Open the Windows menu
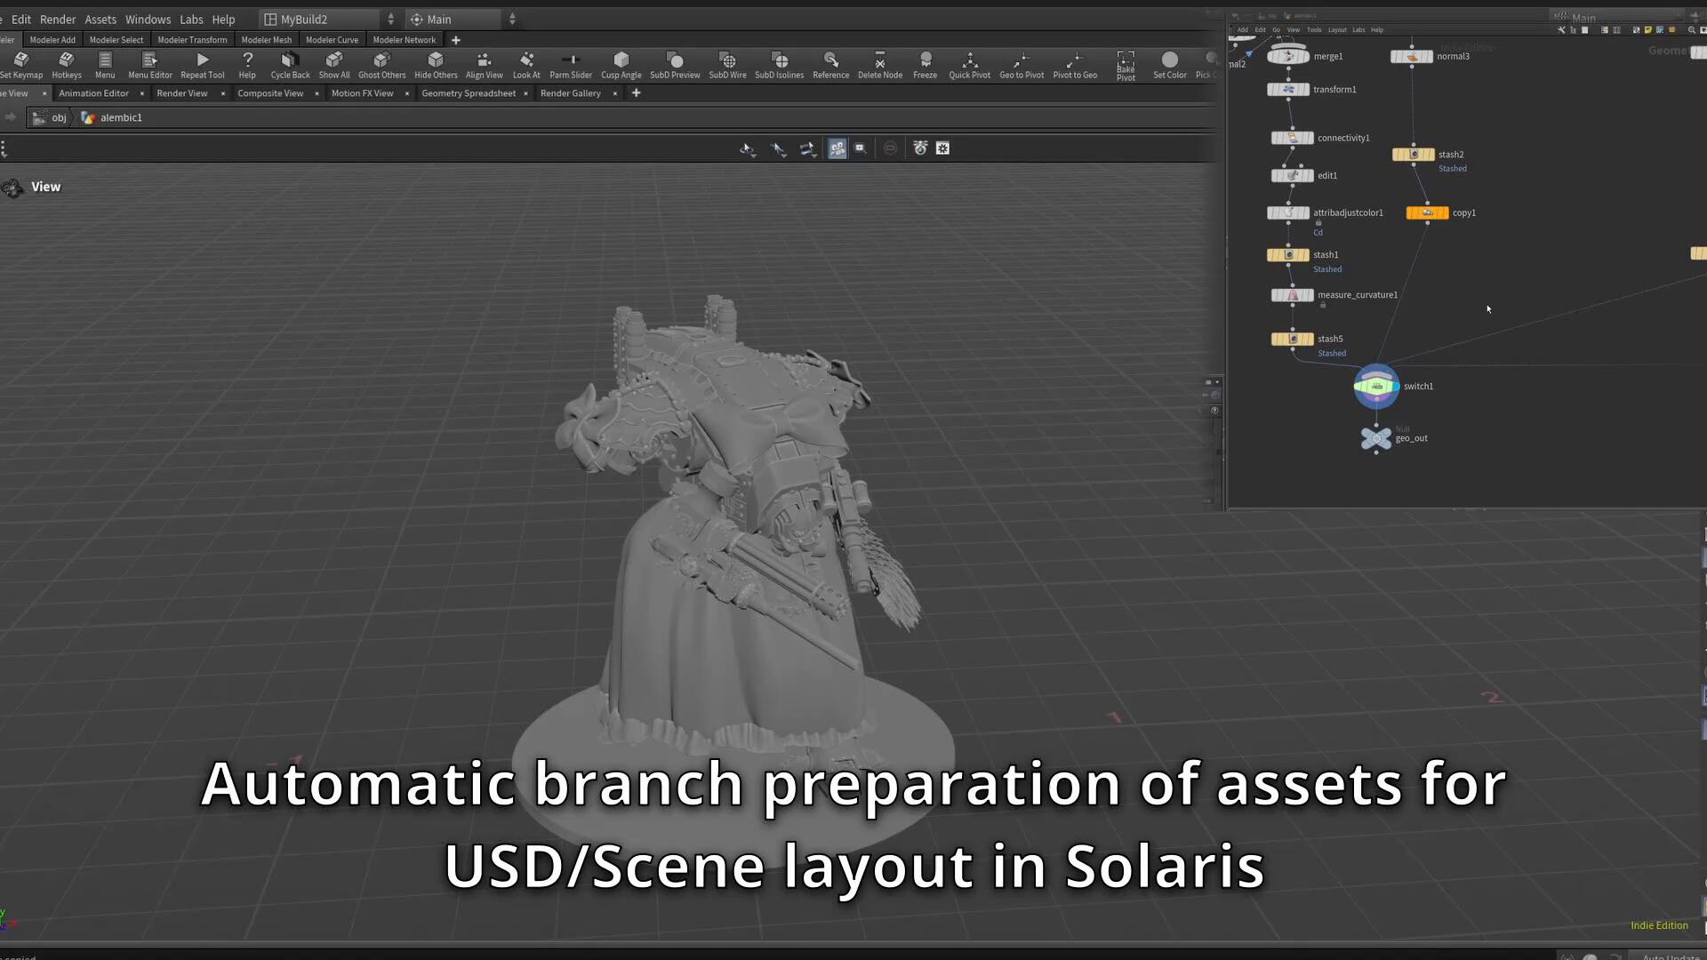 (x=148, y=19)
